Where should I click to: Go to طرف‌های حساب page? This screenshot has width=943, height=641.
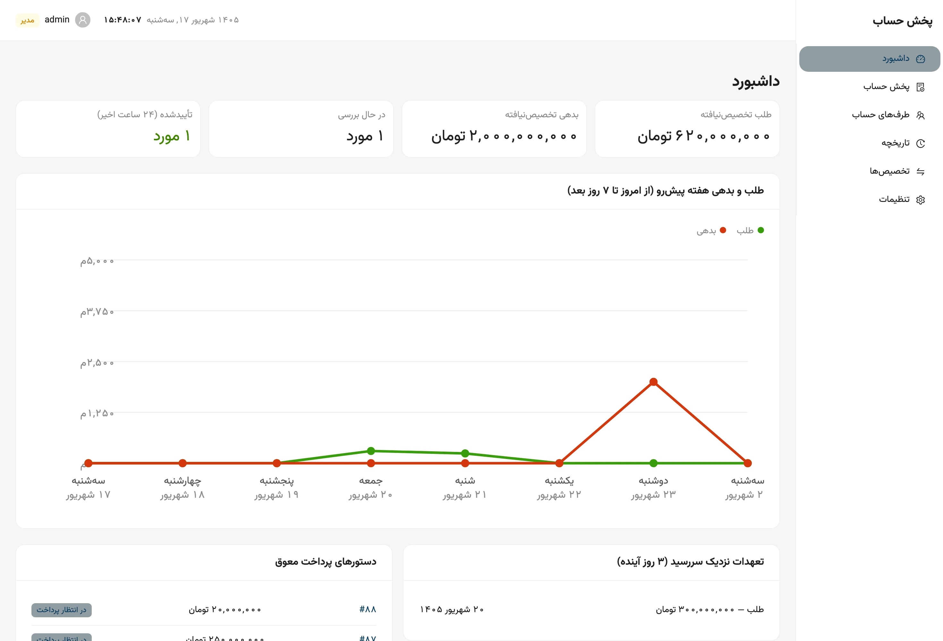click(869, 115)
